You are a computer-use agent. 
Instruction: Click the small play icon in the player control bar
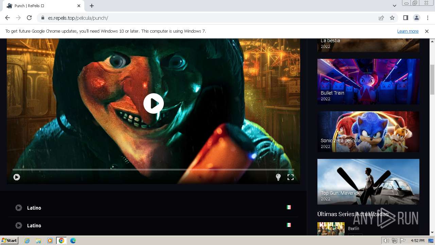[x=17, y=177]
